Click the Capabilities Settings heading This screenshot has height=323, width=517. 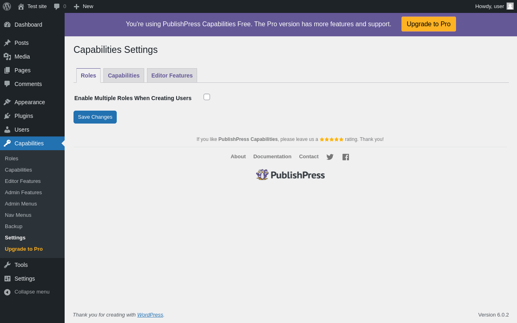(116, 50)
